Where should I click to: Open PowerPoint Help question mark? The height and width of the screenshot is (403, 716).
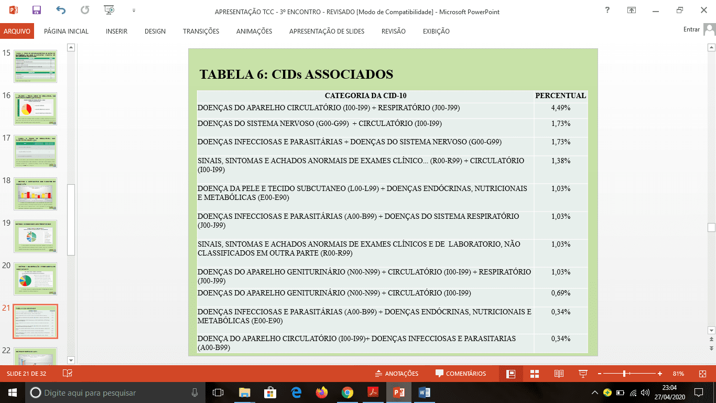[607, 10]
